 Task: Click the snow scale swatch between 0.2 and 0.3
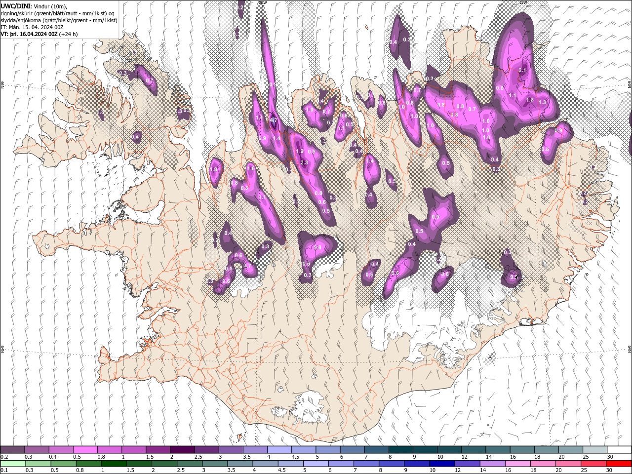point(12,449)
